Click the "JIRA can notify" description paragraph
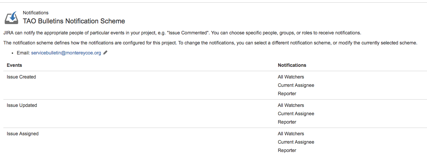The height and width of the screenshot is (156, 427). click(181, 33)
